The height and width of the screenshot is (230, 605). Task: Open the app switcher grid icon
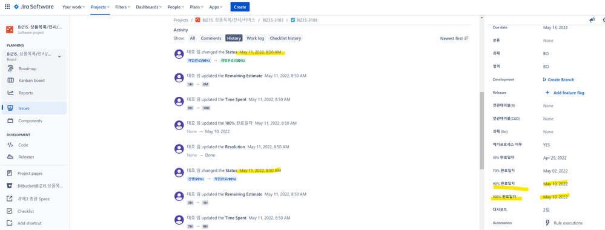7,7
